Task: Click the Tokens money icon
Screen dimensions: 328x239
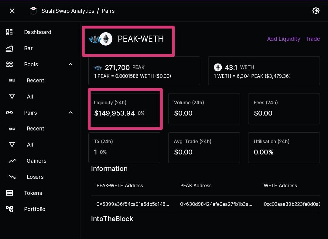Action: coord(9,193)
